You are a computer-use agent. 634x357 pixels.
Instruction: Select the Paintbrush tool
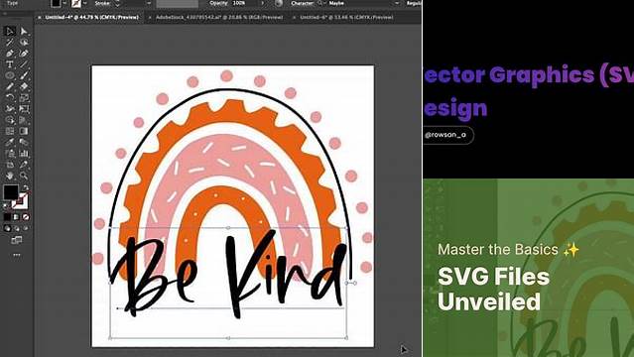(24, 75)
